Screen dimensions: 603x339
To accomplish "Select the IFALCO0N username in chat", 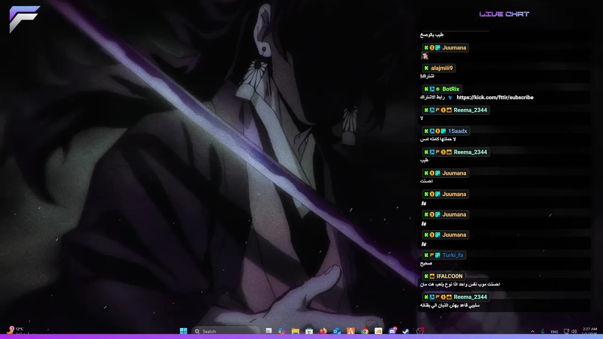I will (x=449, y=276).
